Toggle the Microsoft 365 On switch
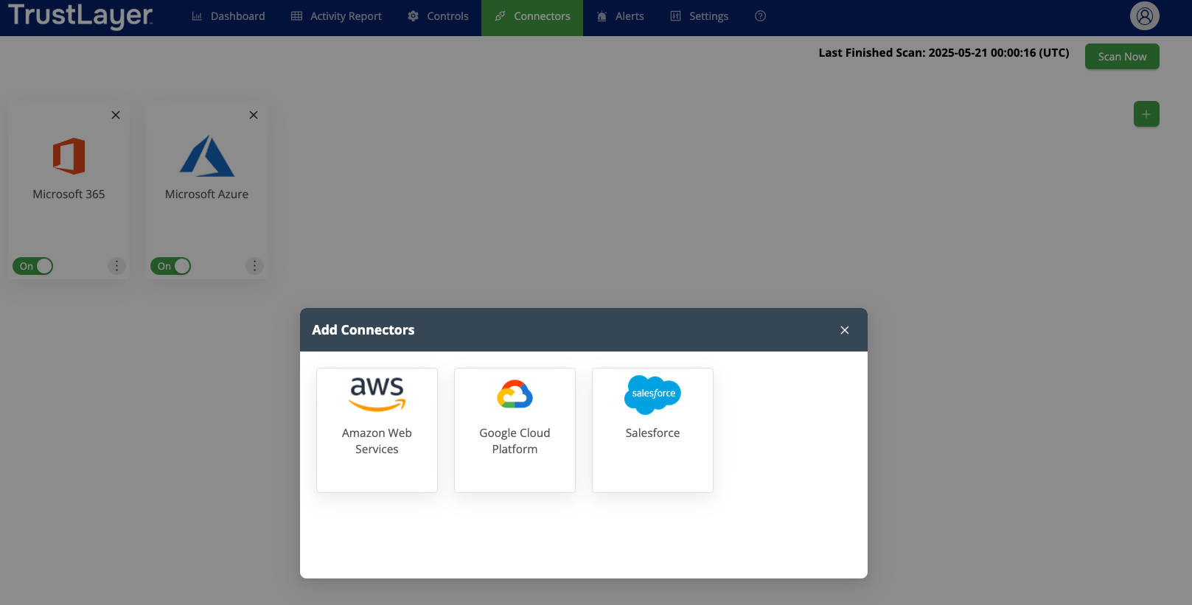1192x605 pixels. pyautogui.click(x=33, y=266)
